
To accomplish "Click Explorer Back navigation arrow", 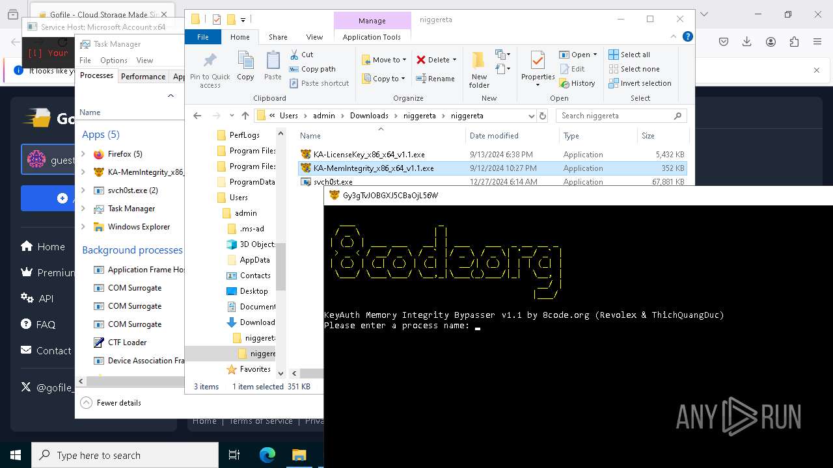I will click(197, 116).
